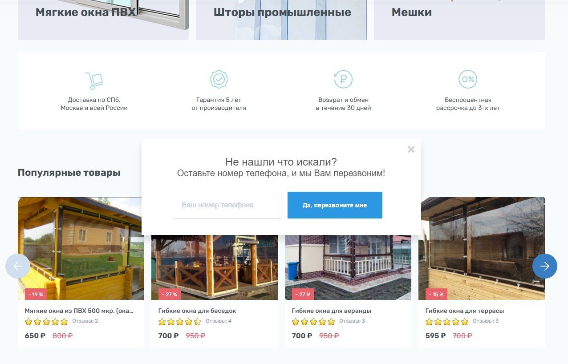Click the terrace windows product photo
This screenshot has width=568, height=364.
click(x=482, y=248)
